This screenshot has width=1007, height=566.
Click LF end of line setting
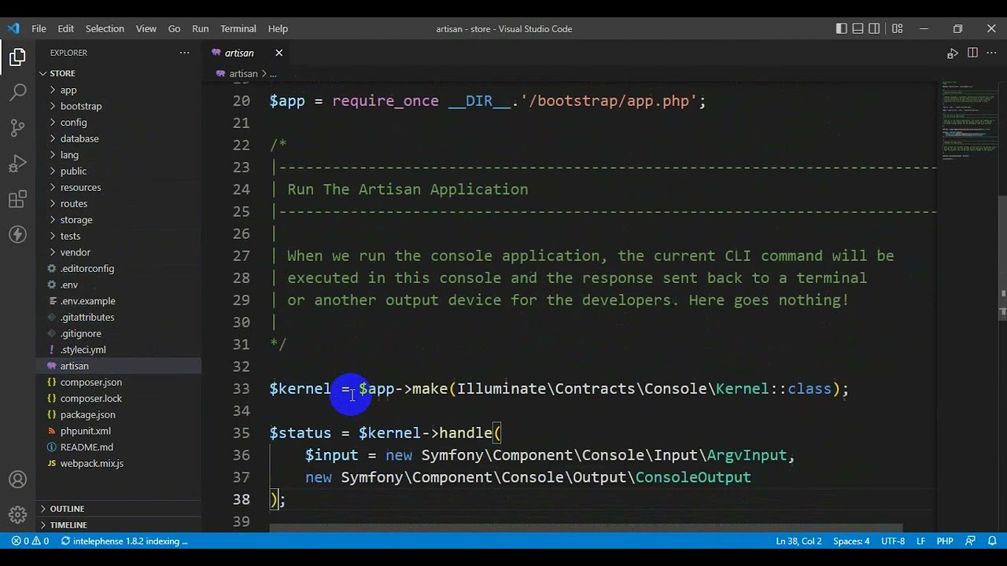920,541
